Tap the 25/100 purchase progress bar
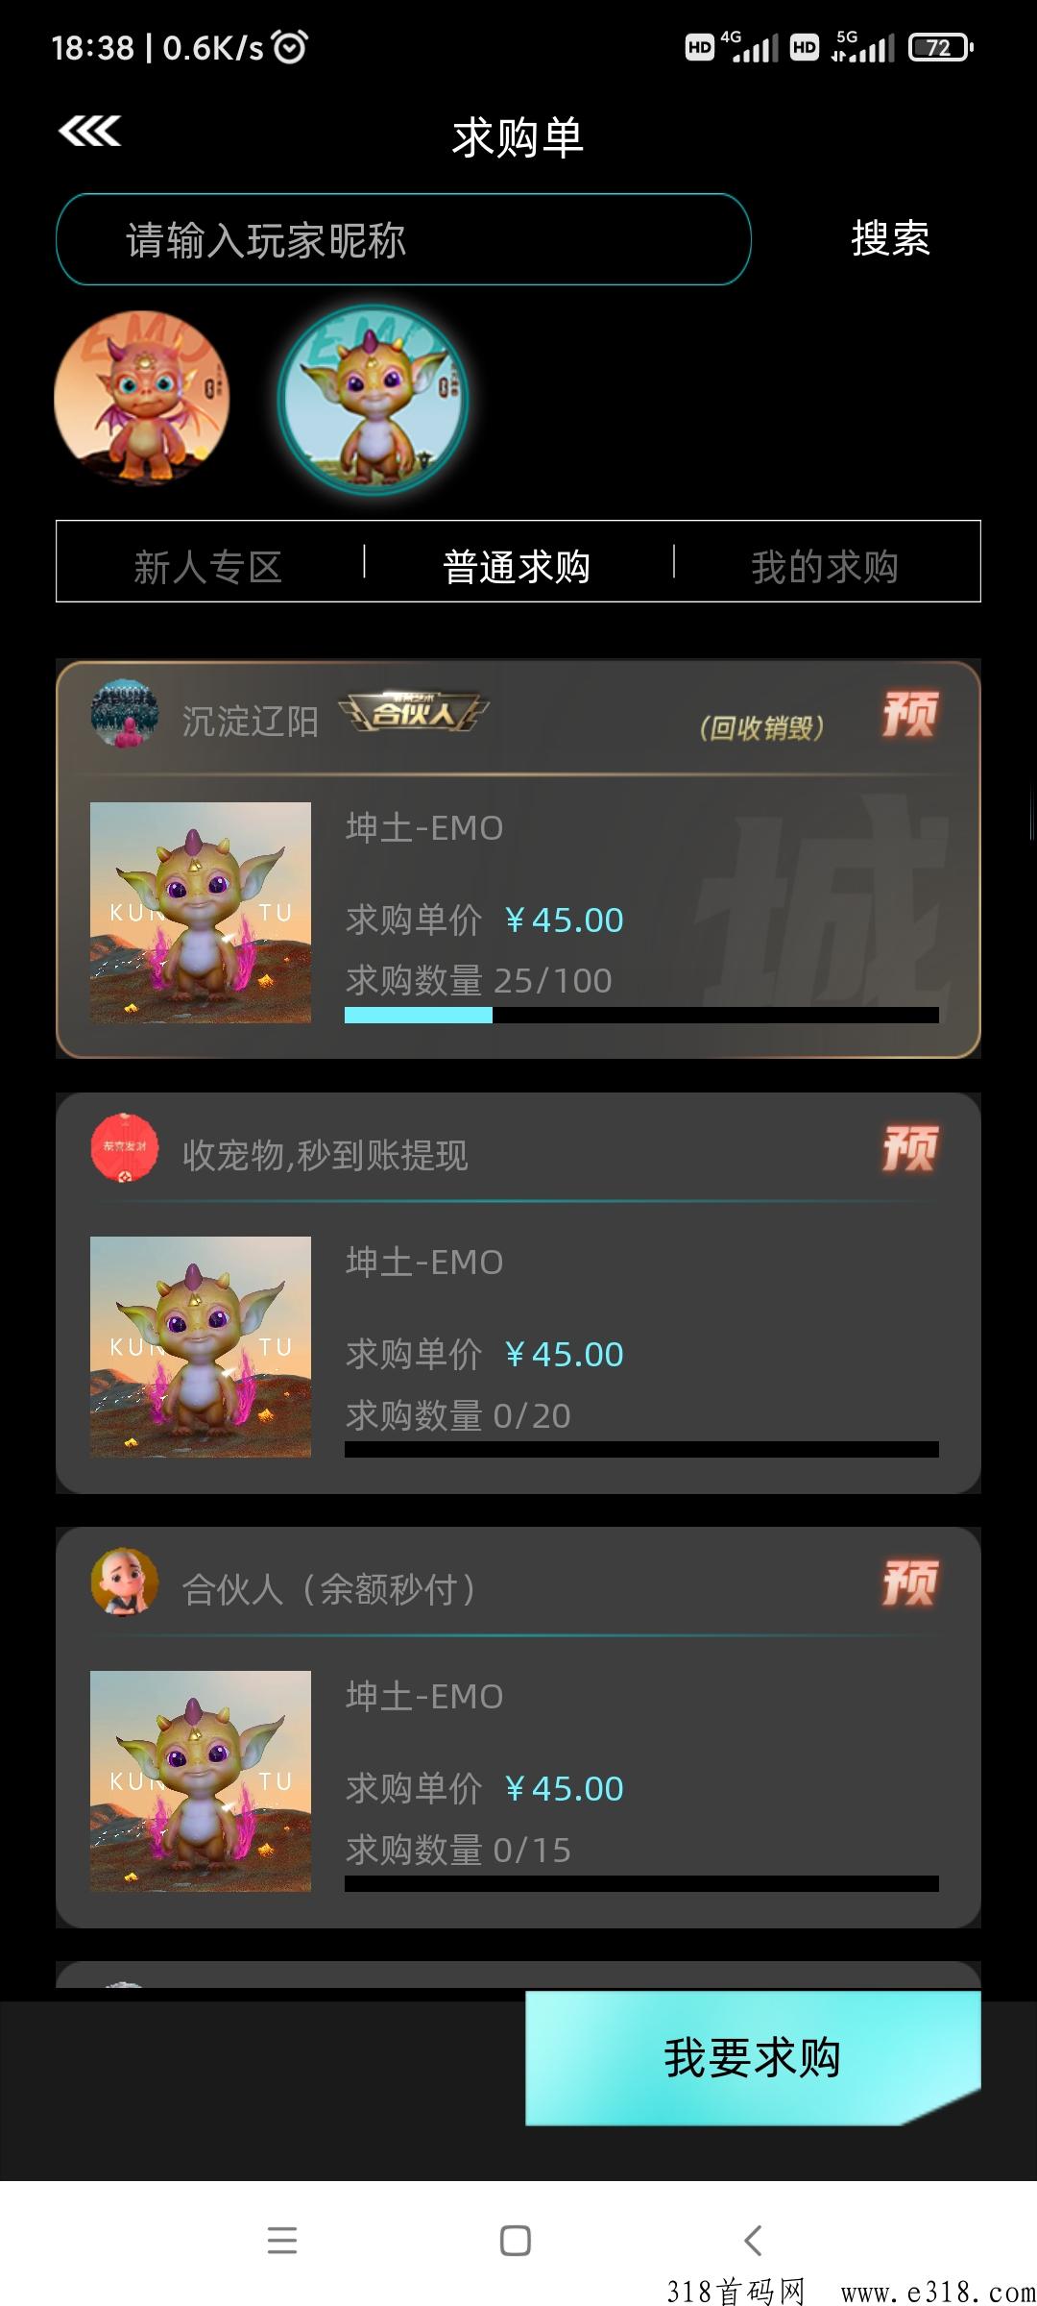Screen dimensions: 1037x2306 tap(641, 1016)
